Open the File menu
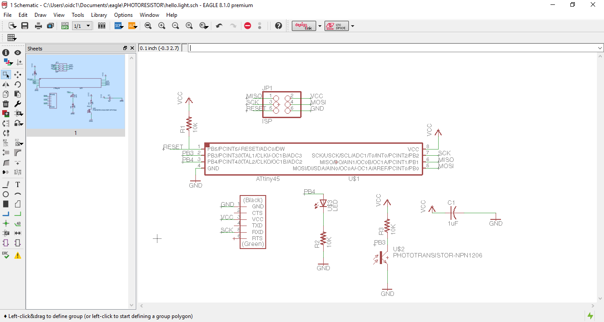This screenshot has width=604, height=322. point(8,15)
